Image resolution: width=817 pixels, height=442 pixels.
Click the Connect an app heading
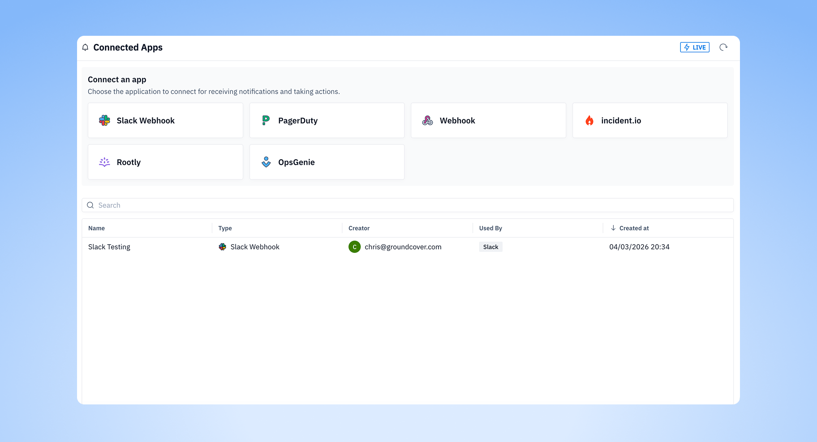(117, 80)
